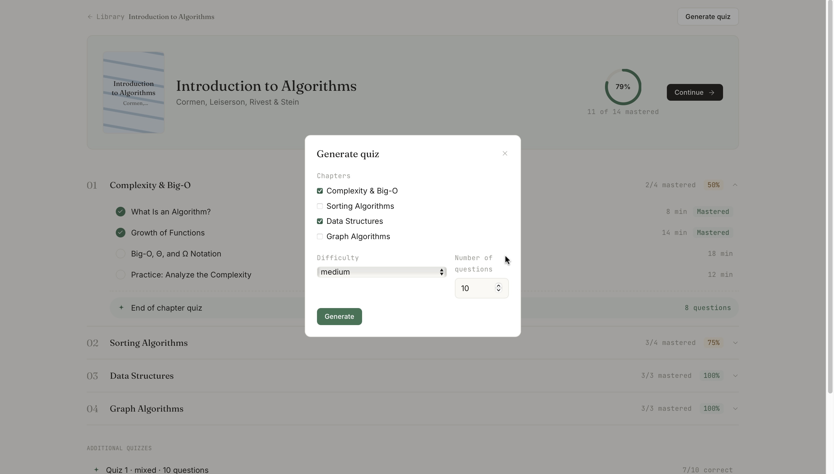Check the Sorting Algorithms chapter checkbox
The image size is (834, 474).
(x=320, y=206)
